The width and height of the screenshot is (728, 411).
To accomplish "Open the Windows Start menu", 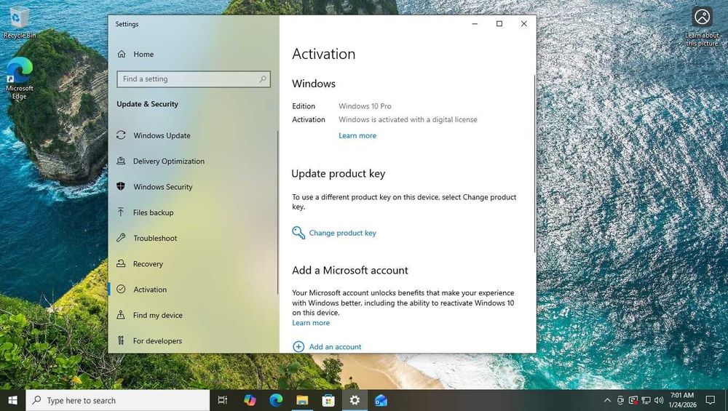I will point(12,400).
